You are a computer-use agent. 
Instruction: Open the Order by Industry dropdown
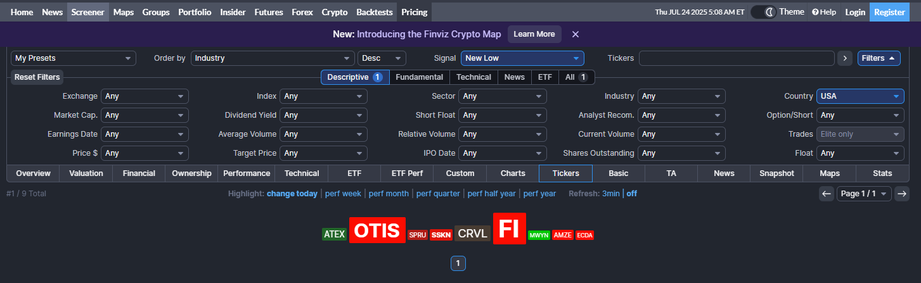273,58
